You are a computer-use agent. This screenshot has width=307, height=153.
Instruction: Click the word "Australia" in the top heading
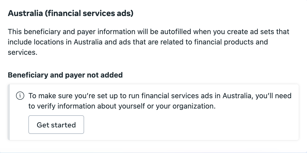point(25,13)
